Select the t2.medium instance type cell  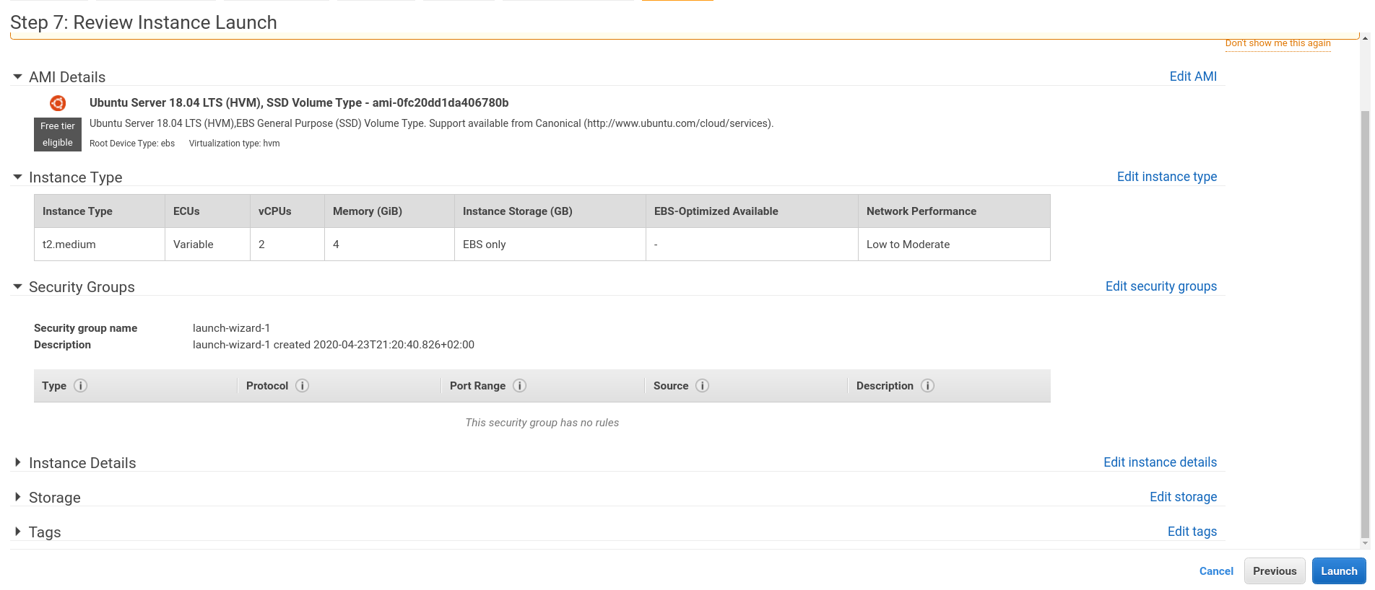[x=100, y=245]
